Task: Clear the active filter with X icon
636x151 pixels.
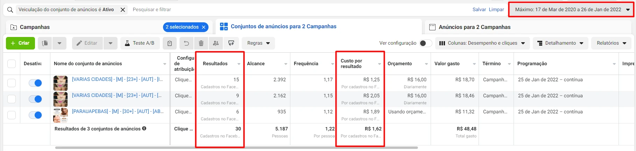Action: pos(123,10)
